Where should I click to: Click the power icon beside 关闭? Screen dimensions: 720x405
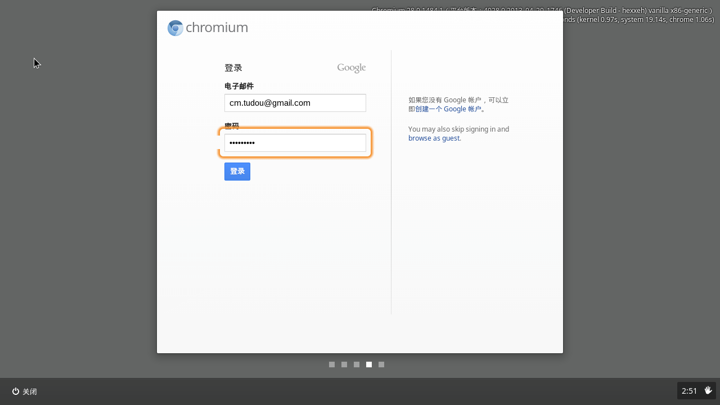coord(16,391)
